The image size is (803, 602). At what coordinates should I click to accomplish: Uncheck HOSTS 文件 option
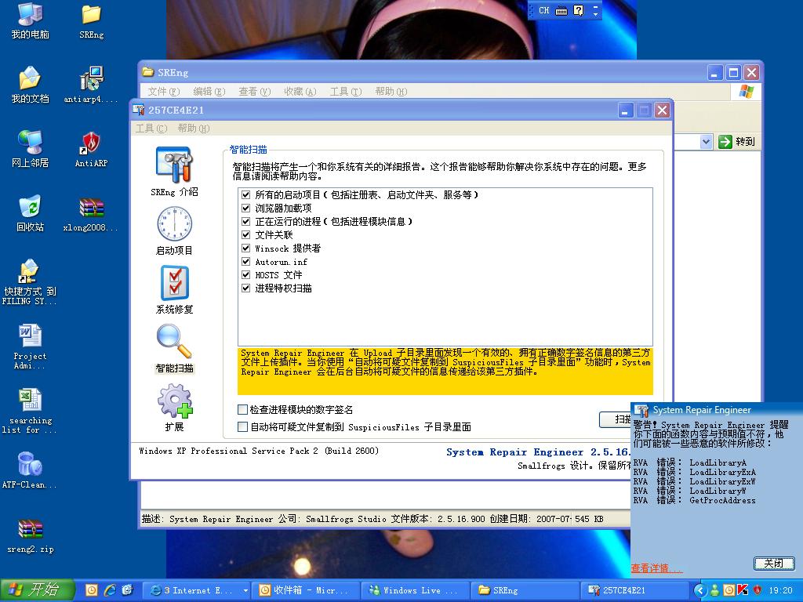point(245,275)
